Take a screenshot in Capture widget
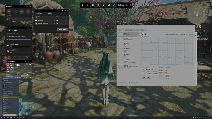 (x=9, y=11)
